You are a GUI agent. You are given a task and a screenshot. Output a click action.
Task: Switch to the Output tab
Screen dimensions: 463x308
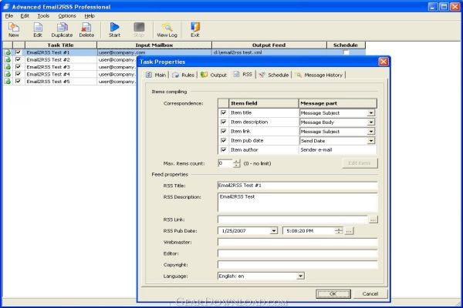214,75
